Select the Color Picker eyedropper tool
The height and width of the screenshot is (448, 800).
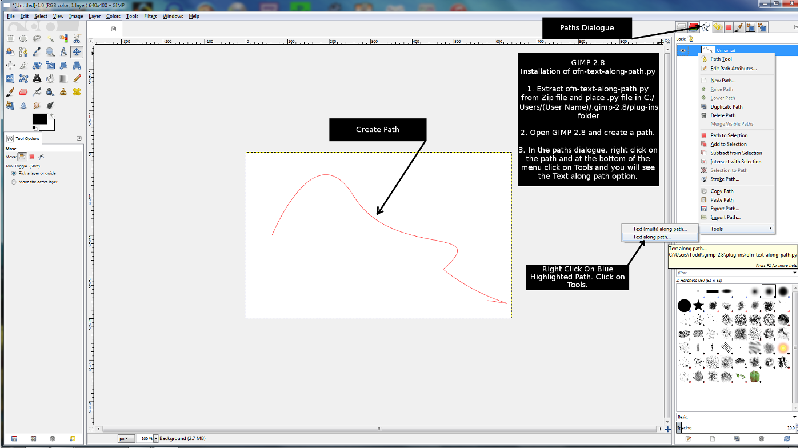pyautogui.click(x=37, y=51)
